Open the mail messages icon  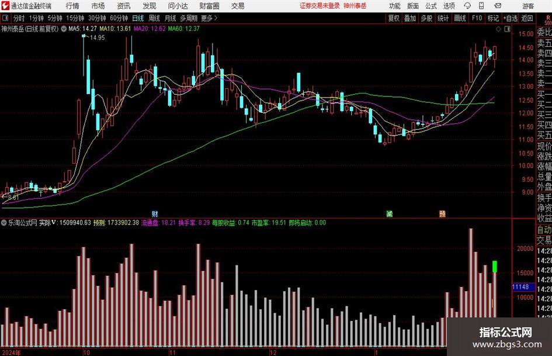coord(498,6)
